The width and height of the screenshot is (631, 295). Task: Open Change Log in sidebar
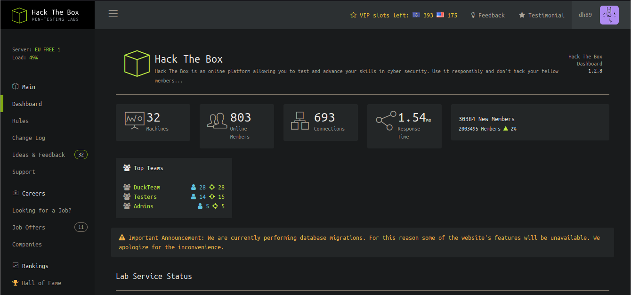click(29, 138)
